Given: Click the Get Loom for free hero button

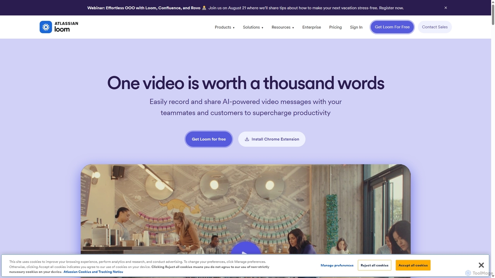Looking at the screenshot, I should [209, 139].
